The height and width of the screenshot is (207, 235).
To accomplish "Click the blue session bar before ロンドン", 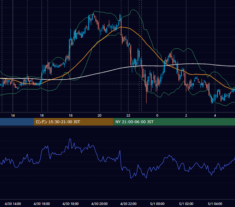I will pos(17,122).
